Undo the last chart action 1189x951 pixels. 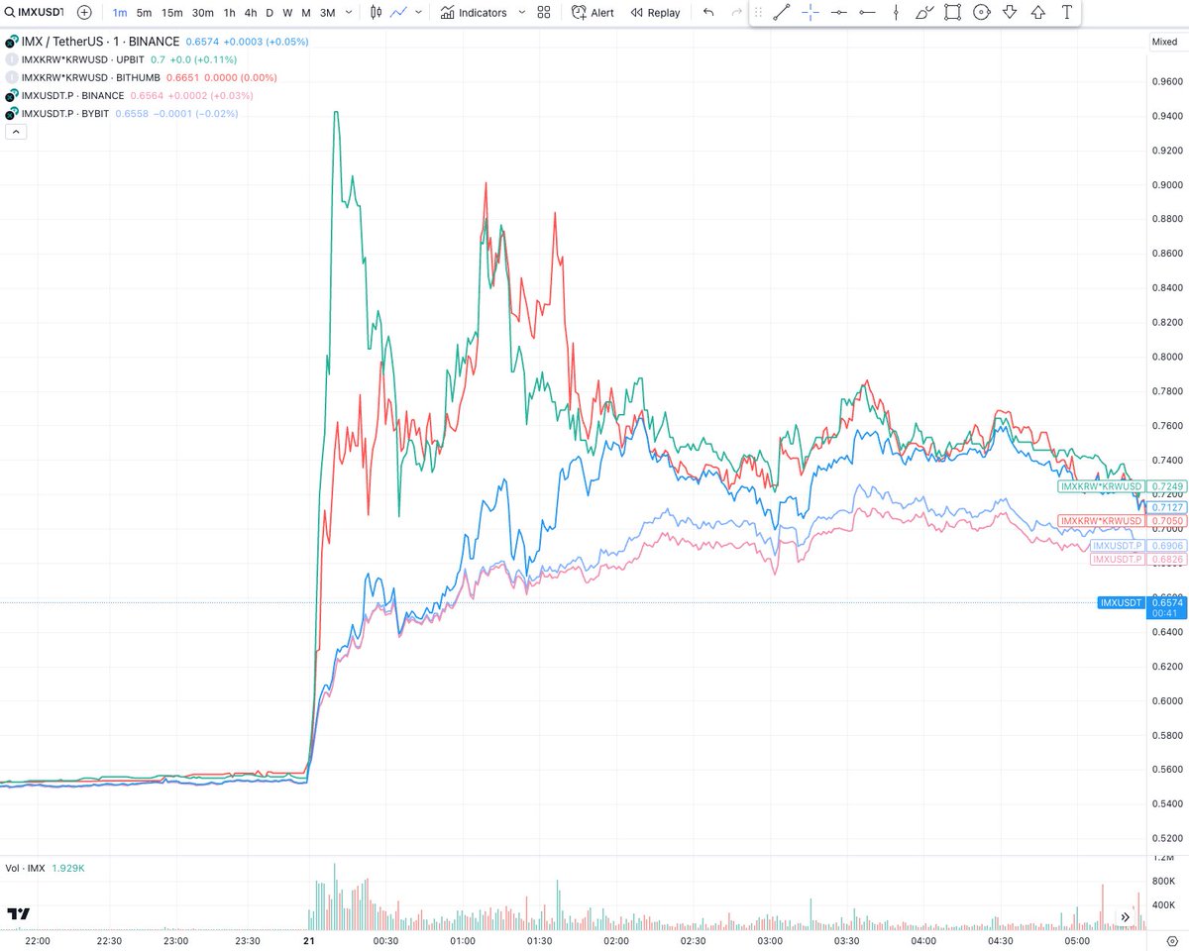tap(707, 13)
